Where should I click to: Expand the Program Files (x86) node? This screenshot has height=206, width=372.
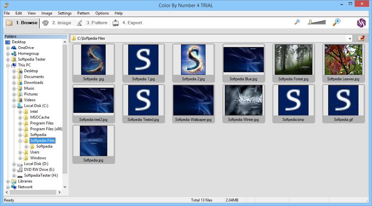(20, 129)
